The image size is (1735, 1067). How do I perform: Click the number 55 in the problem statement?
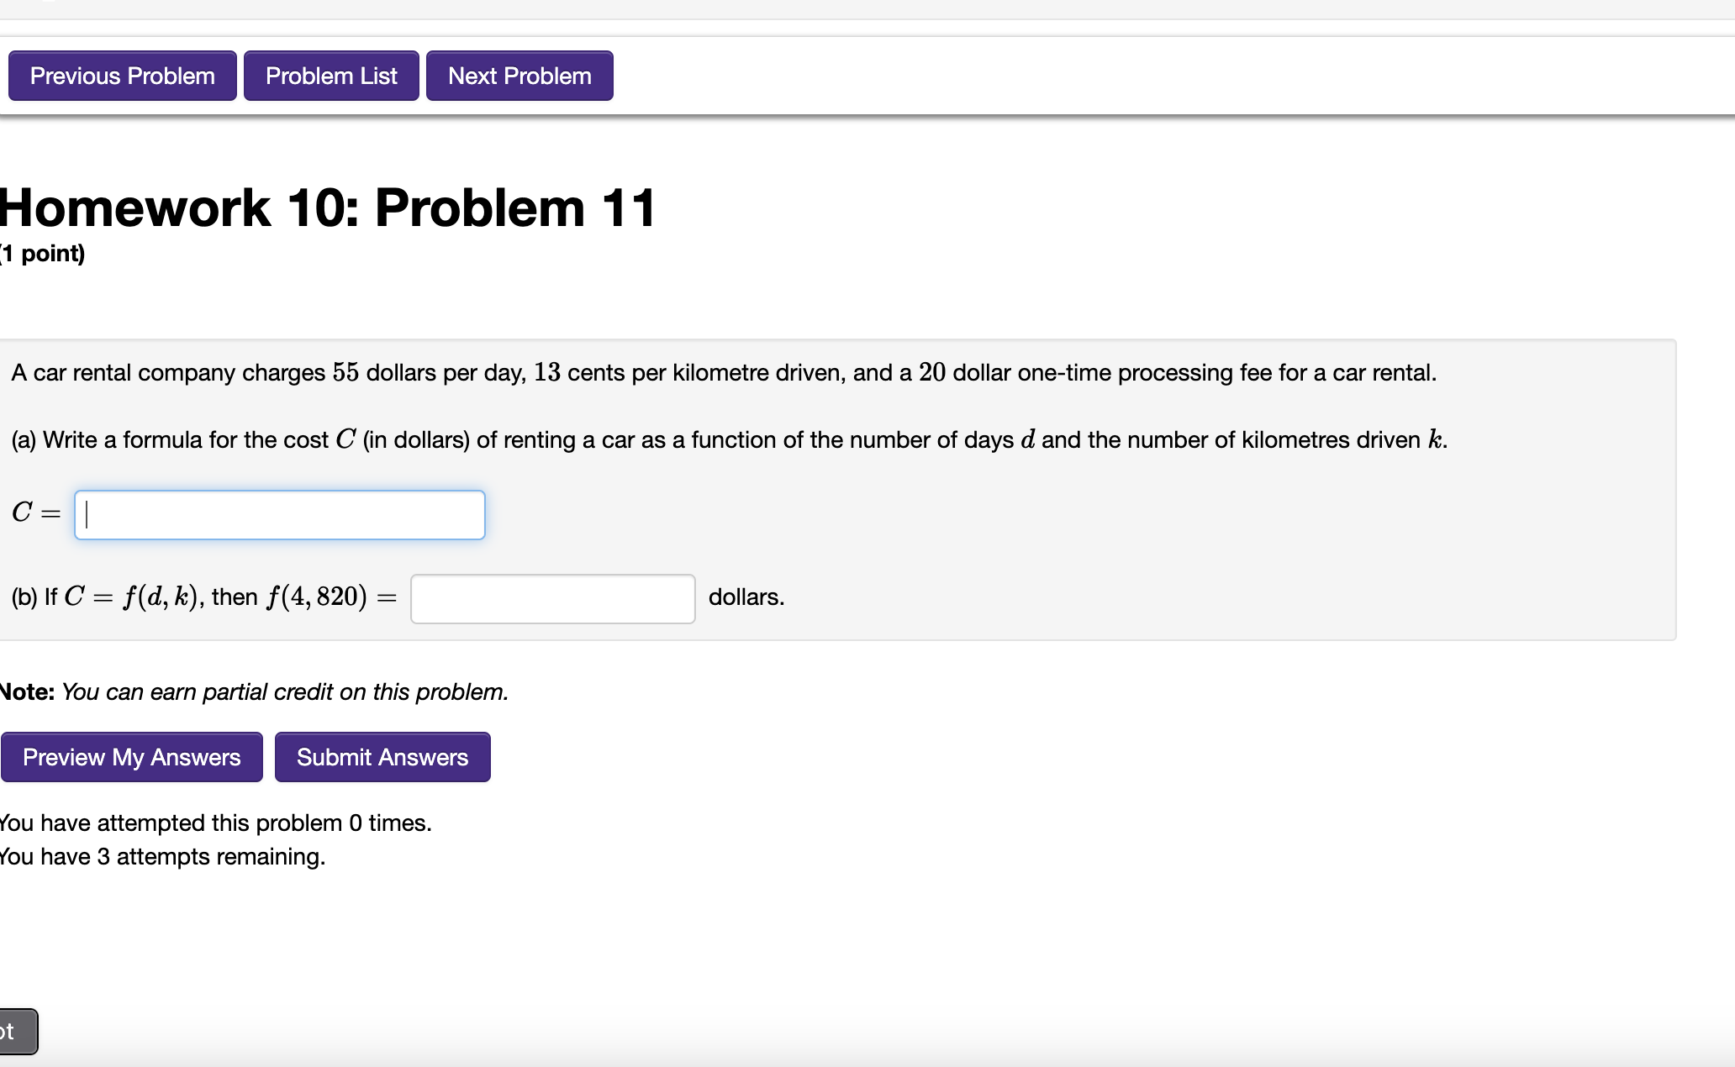click(x=345, y=372)
